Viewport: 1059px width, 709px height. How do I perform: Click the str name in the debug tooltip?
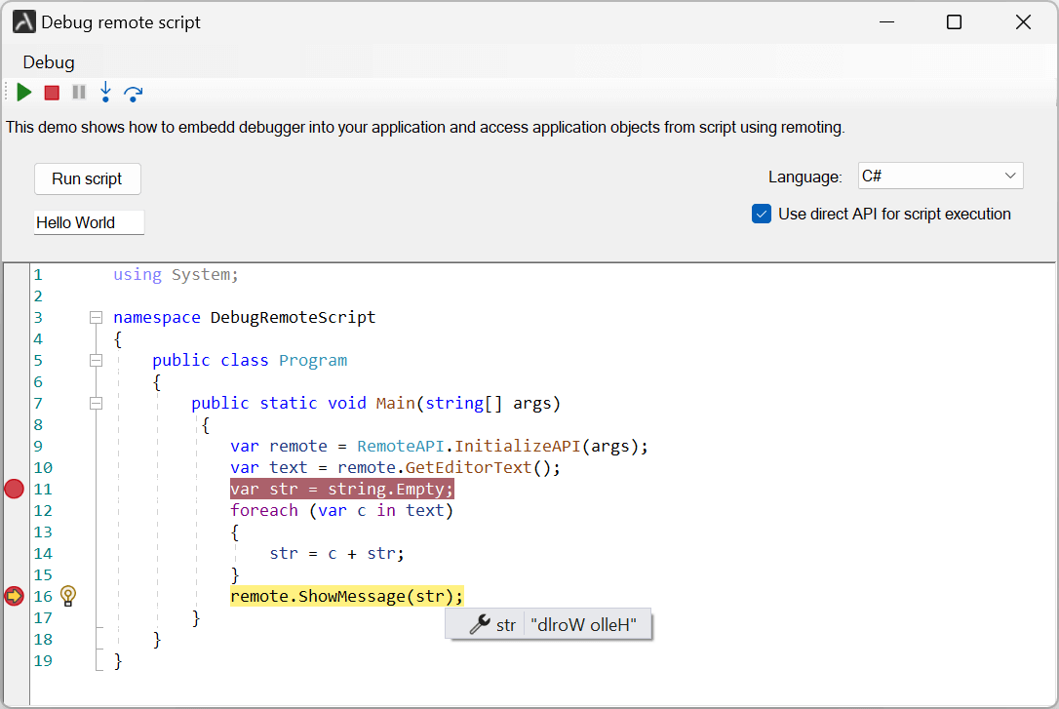(x=506, y=625)
